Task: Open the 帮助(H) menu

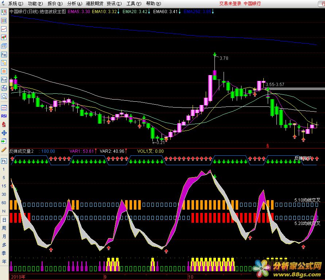Action: pyautogui.click(x=153, y=4)
